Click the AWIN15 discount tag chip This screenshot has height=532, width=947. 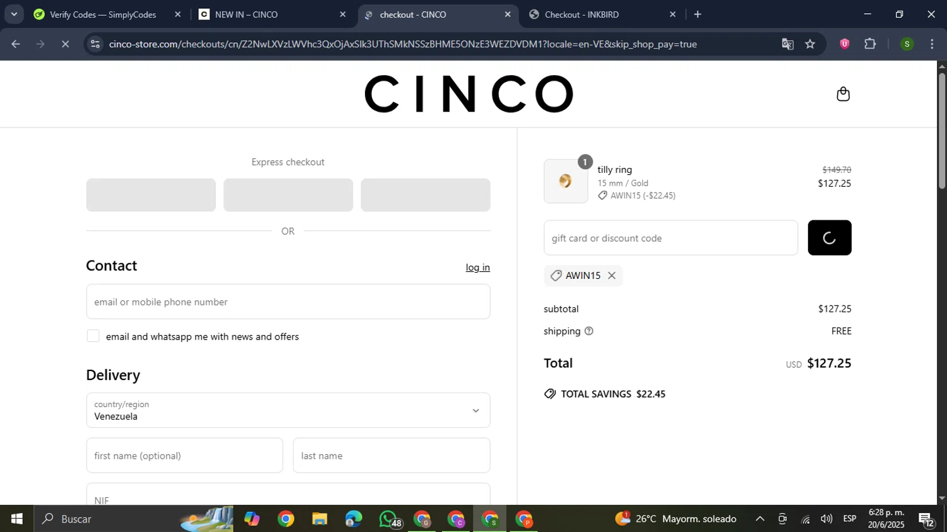point(583,276)
